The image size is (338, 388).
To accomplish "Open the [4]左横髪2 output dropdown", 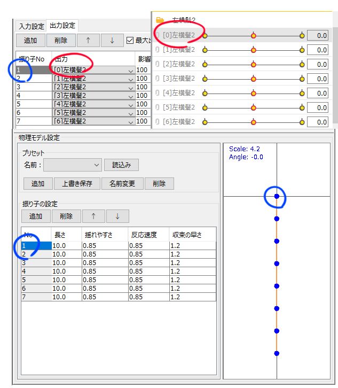I will pos(93,104).
